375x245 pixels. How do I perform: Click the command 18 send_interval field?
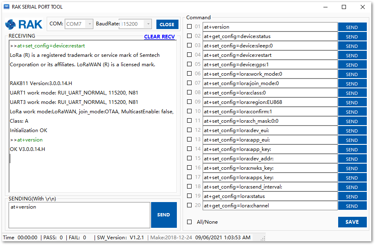click(270, 187)
